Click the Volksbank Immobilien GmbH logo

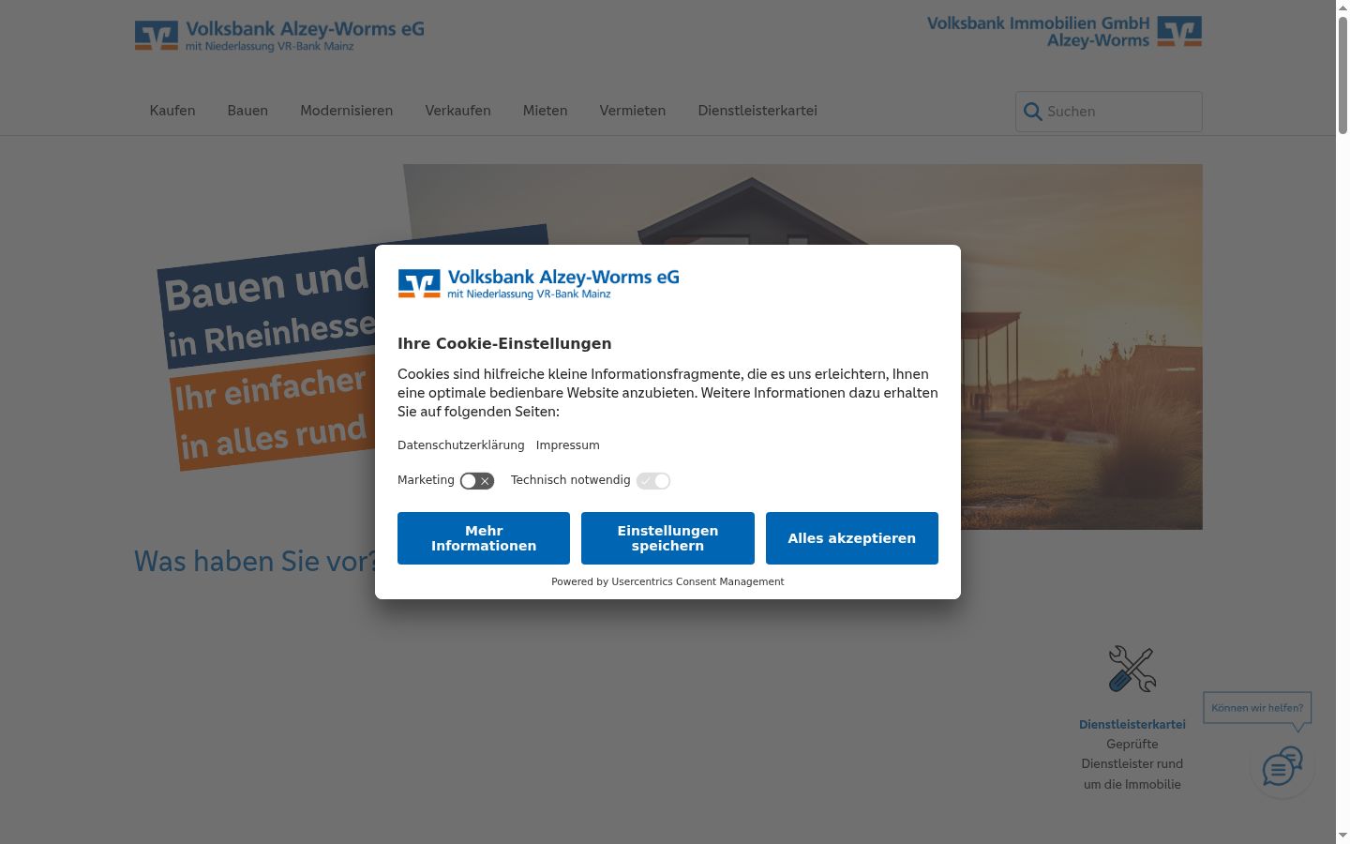(1064, 32)
